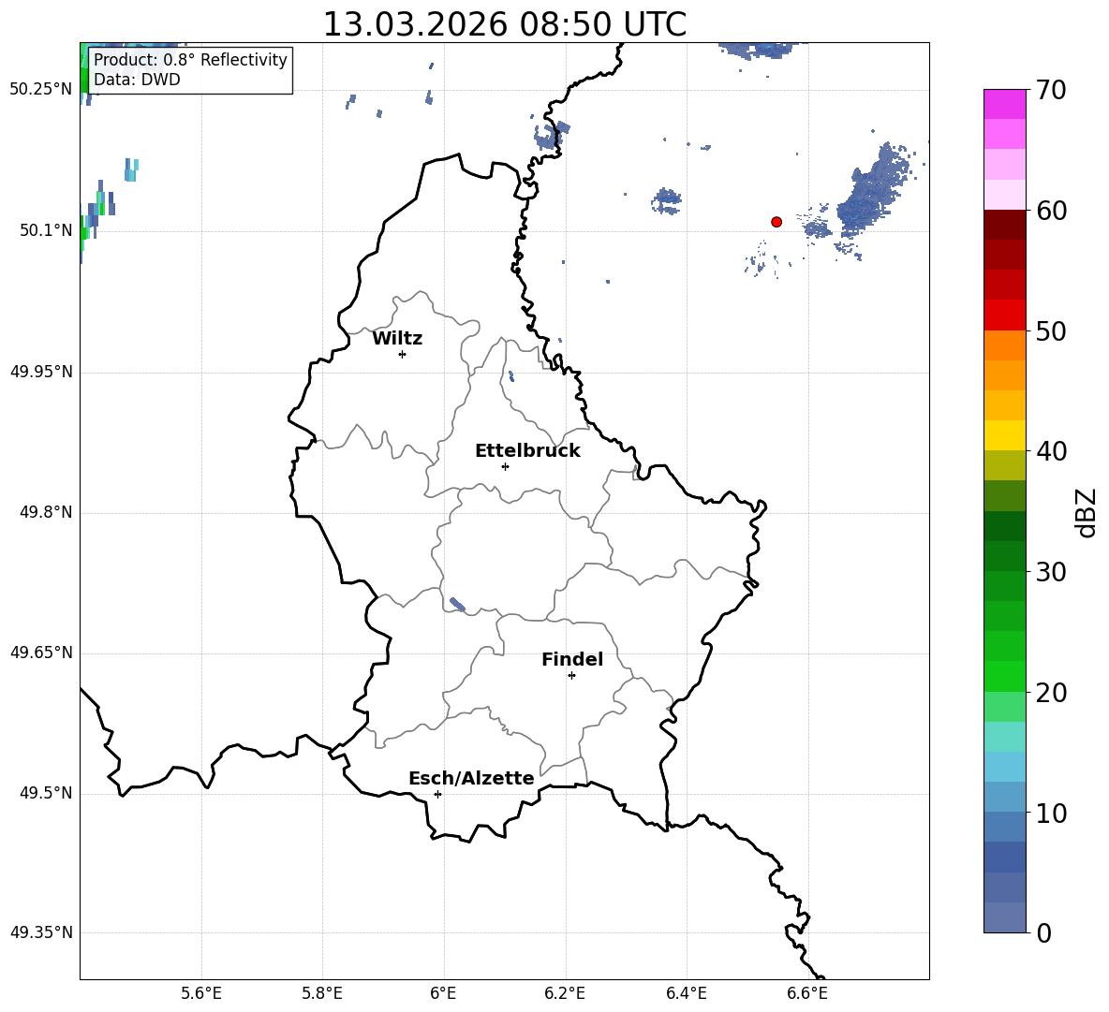Click the red radar site marker
1109x1012 pixels.
(776, 222)
